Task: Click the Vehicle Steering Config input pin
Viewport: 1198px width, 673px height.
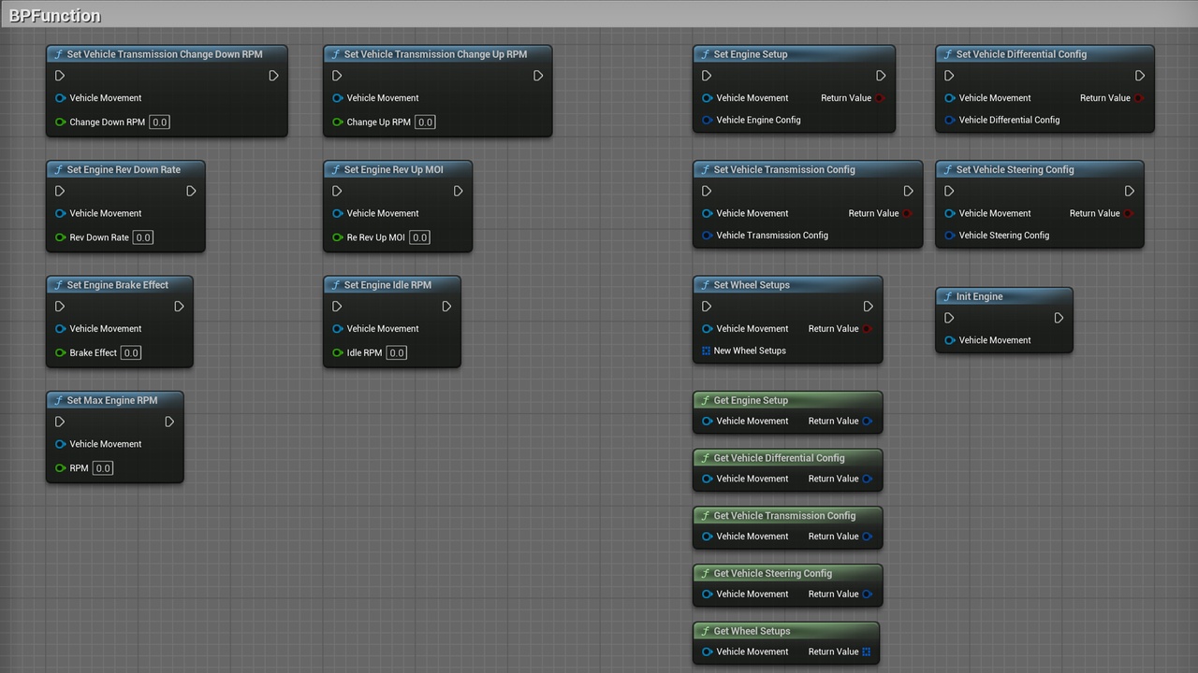Action: 949,236
